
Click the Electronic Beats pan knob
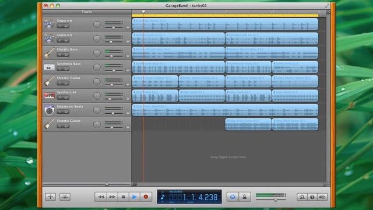[97, 110]
